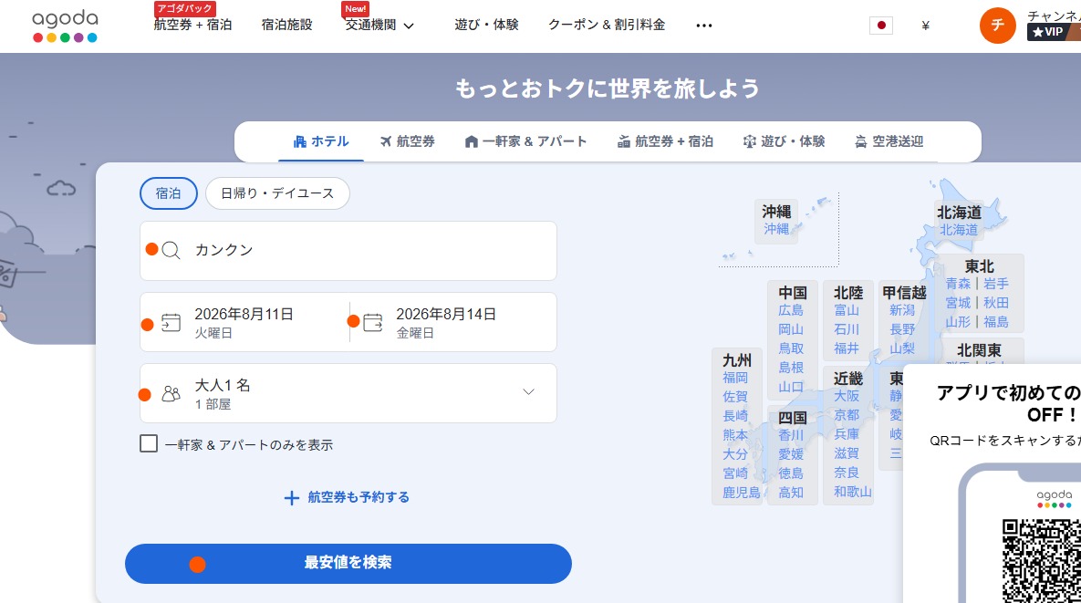Select 富山 in 北陸 region

click(847, 310)
